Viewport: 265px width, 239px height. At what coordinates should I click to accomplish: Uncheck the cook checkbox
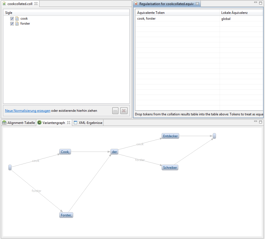pos(12,19)
